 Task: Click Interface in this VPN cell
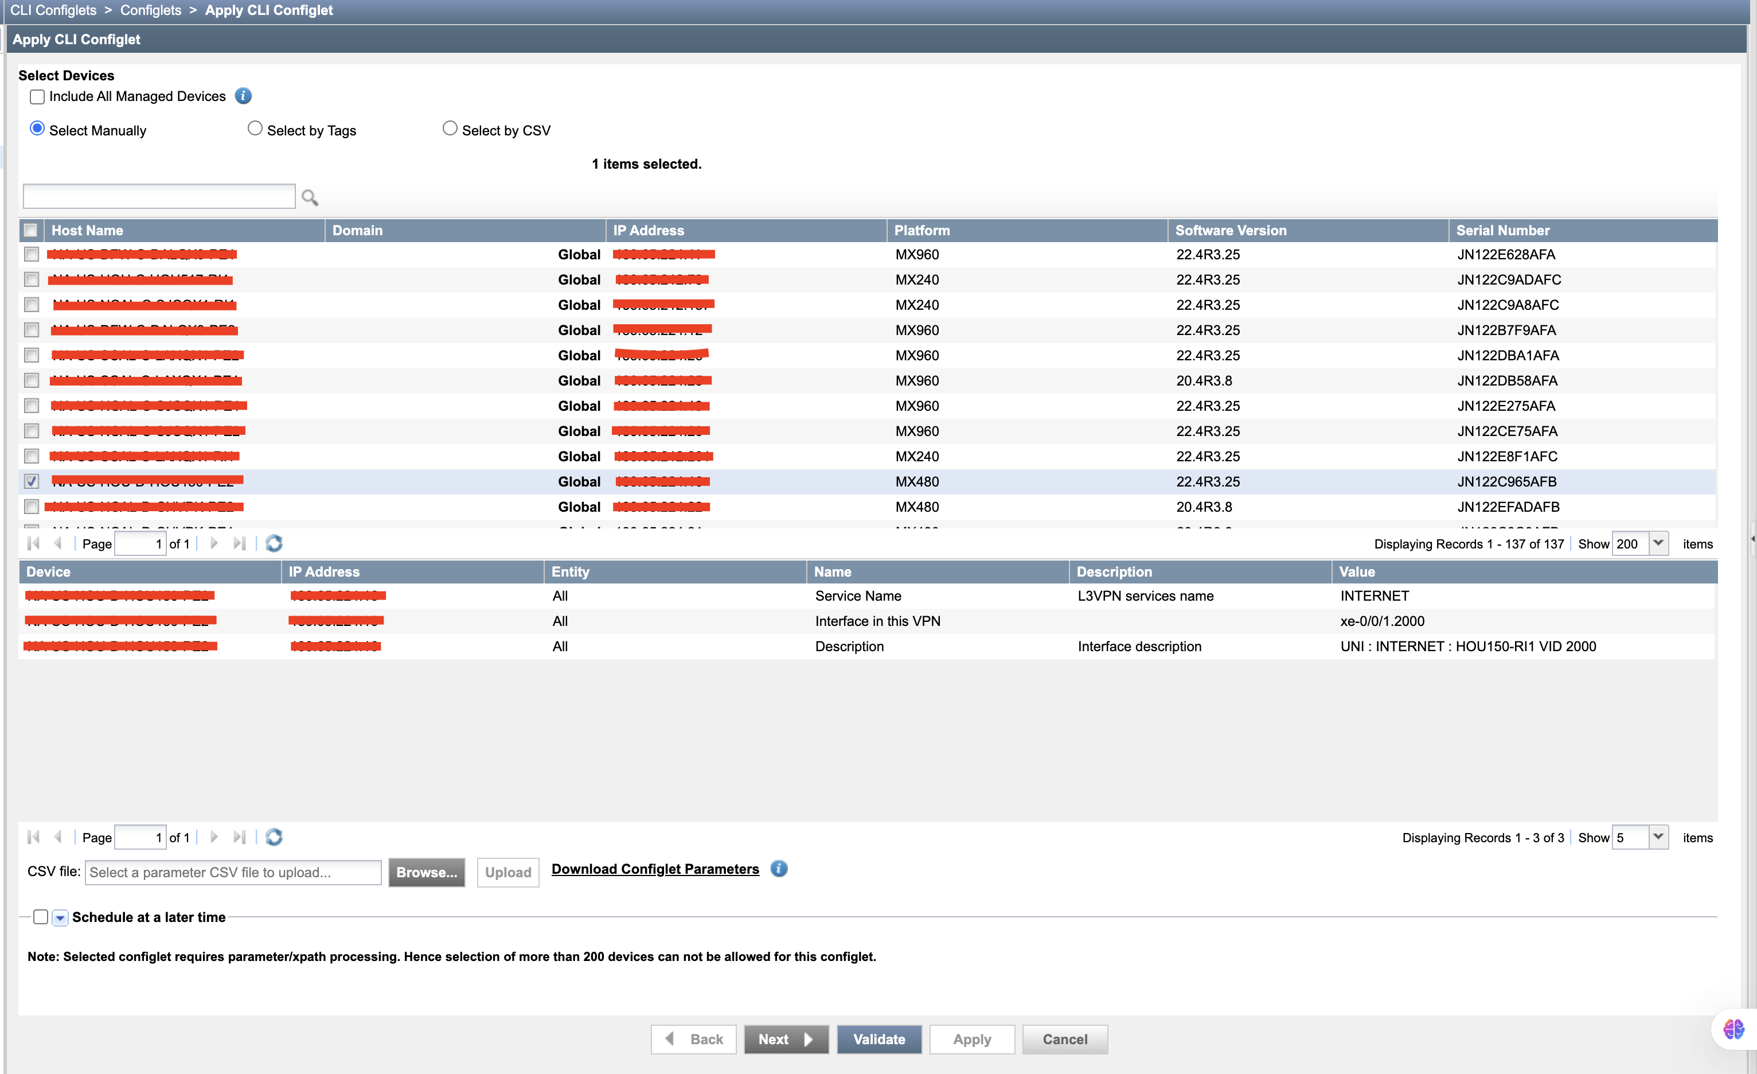877,621
